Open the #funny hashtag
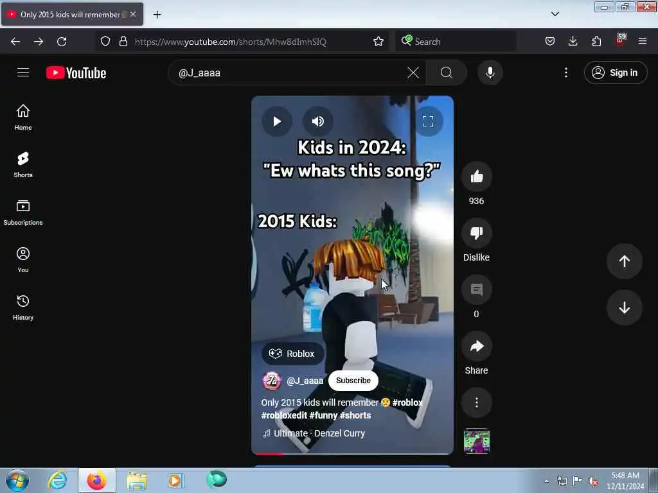The image size is (658, 493). point(323,415)
